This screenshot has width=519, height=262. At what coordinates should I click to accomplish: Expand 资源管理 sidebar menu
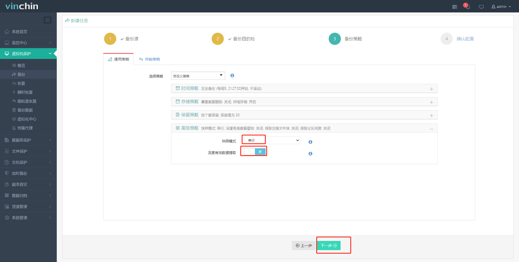click(x=28, y=207)
